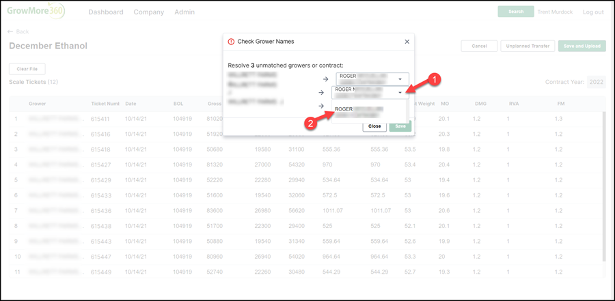
Task: Click FM value 1.3 in row 1
Action: [x=558, y=118]
